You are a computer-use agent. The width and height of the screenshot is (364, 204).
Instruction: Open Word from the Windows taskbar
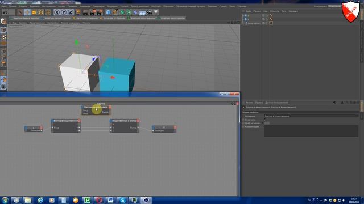click(x=110, y=200)
